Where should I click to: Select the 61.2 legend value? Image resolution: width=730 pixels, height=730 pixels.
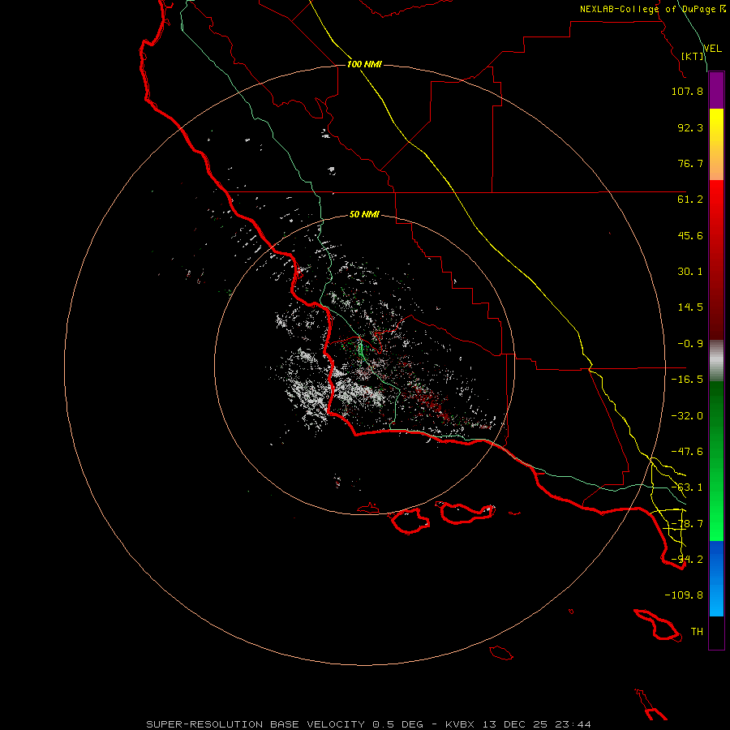click(690, 200)
